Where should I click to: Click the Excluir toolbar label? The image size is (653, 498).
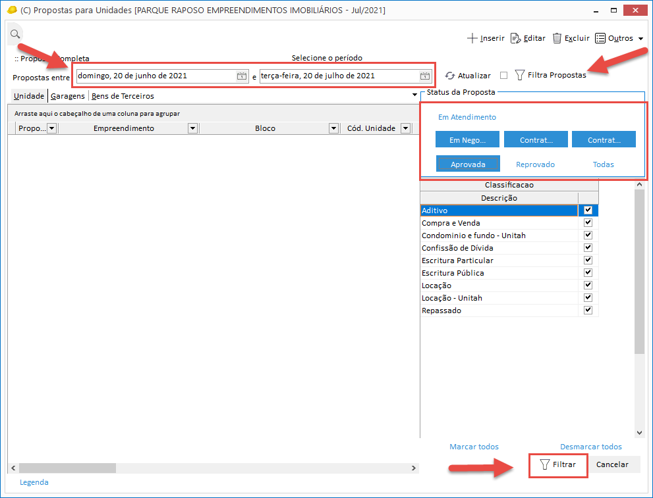tap(577, 38)
